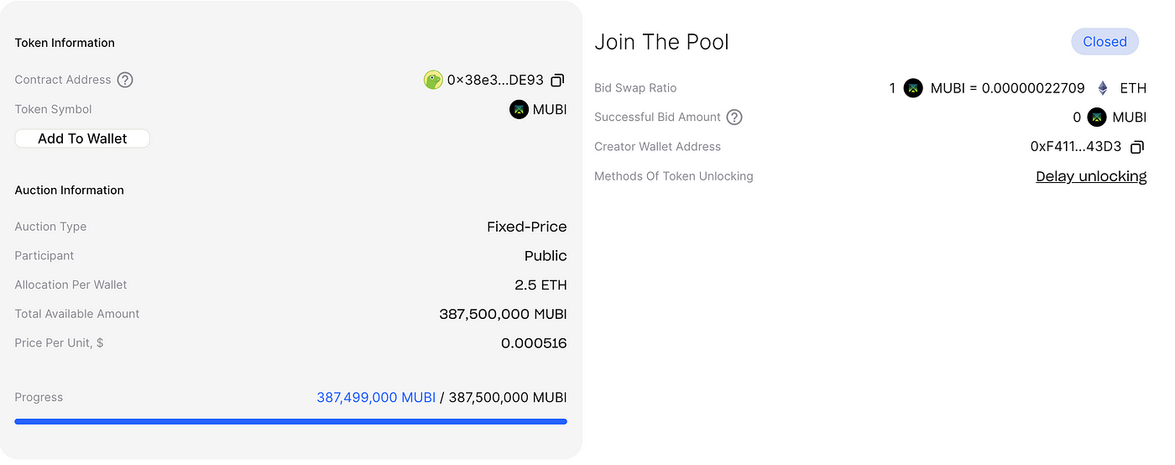Screen dimensions: 1175x465
Task: Click Add To Wallet button
Action: click(82, 138)
